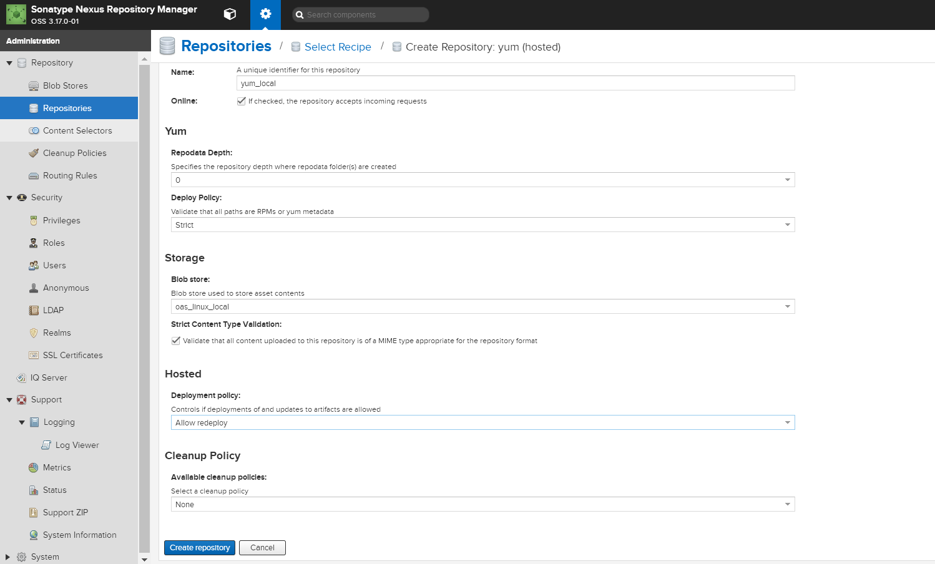935x564 pixels.
Task: Go back to Select Recipe breadcrumb
Action: [x=338, y=47]
